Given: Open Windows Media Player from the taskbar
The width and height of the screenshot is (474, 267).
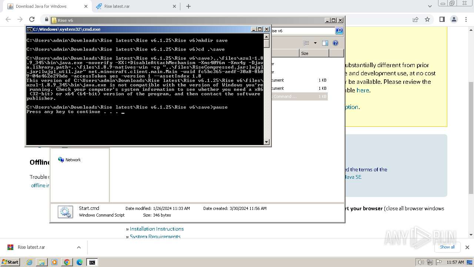Looking at the screenshot, I should pos(54,262).
